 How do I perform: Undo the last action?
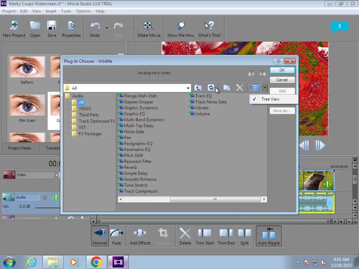(x=95, y=29)
